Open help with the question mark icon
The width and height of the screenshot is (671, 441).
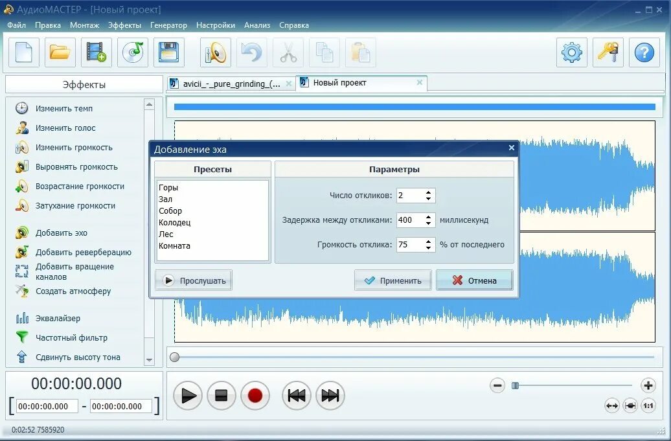[644, 52]
